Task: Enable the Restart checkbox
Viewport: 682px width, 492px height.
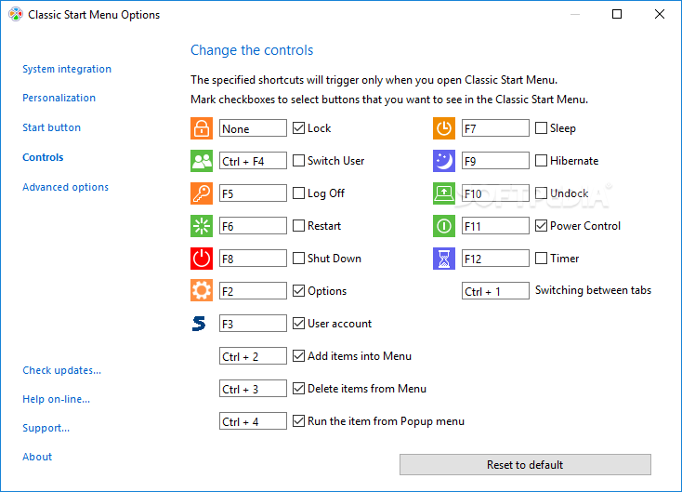Action: [298, 225]
